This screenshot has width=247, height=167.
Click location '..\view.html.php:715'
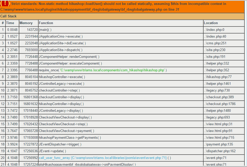(219, 138)
